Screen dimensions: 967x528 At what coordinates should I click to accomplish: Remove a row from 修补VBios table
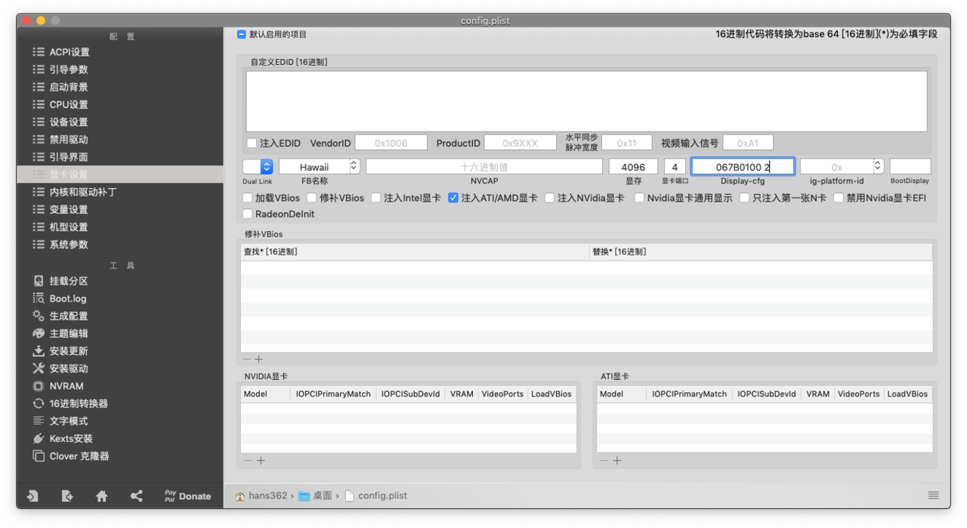[247, 360]
